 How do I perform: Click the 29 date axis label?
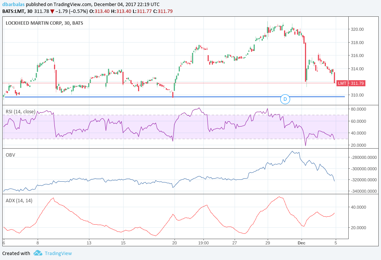pyautogui.click(x=268, y=243)
